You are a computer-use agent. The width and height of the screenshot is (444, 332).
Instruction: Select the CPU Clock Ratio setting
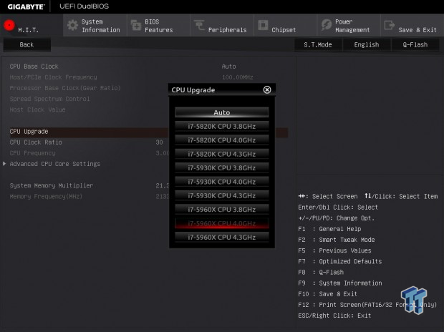tap(36, 142)
